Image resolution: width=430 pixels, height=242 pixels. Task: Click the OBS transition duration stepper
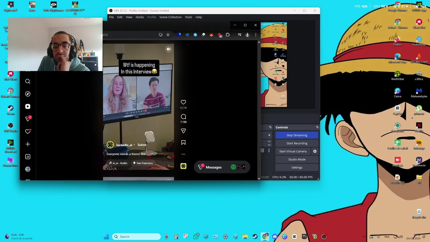[x=269, y=143]
